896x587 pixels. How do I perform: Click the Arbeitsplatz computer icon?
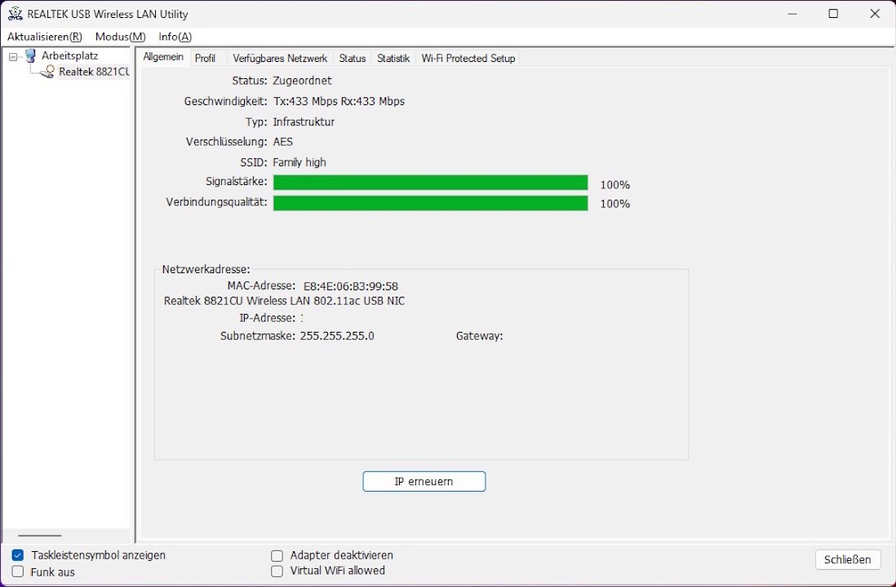click(x=31, y=55)
